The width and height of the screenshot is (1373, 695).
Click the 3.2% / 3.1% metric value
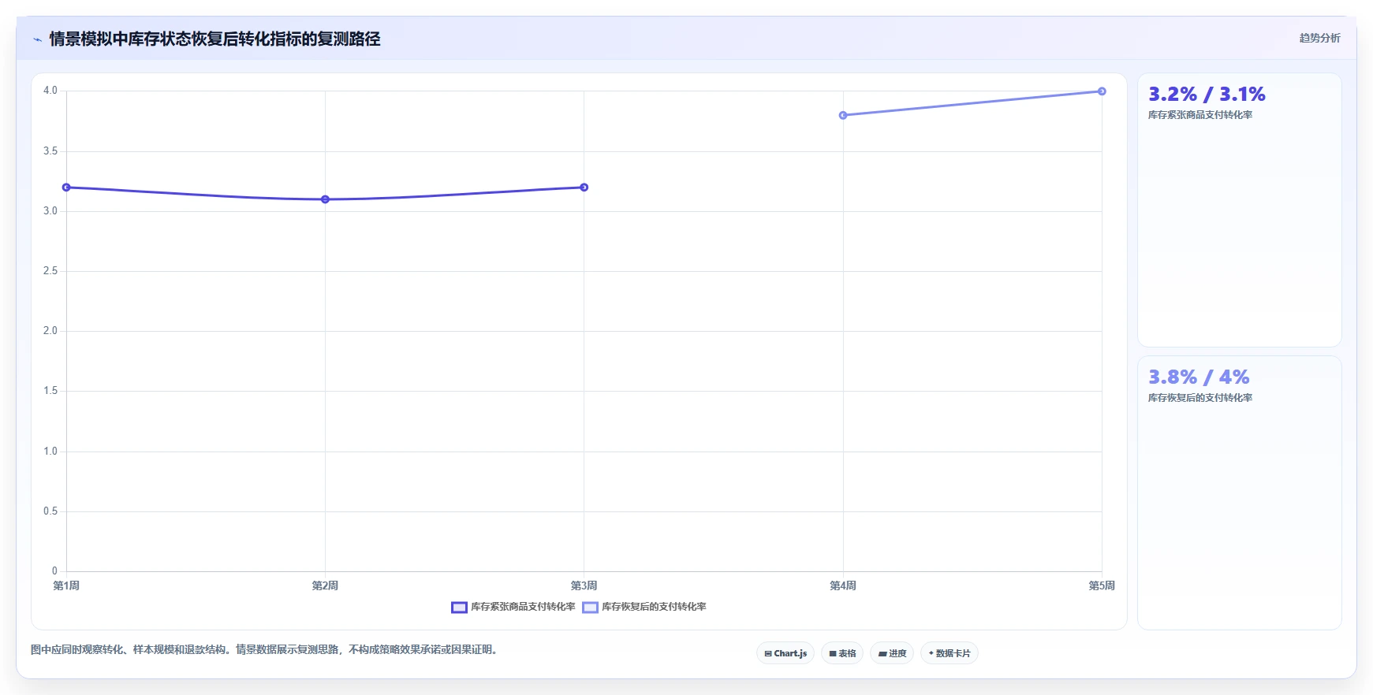(1207, 95)
